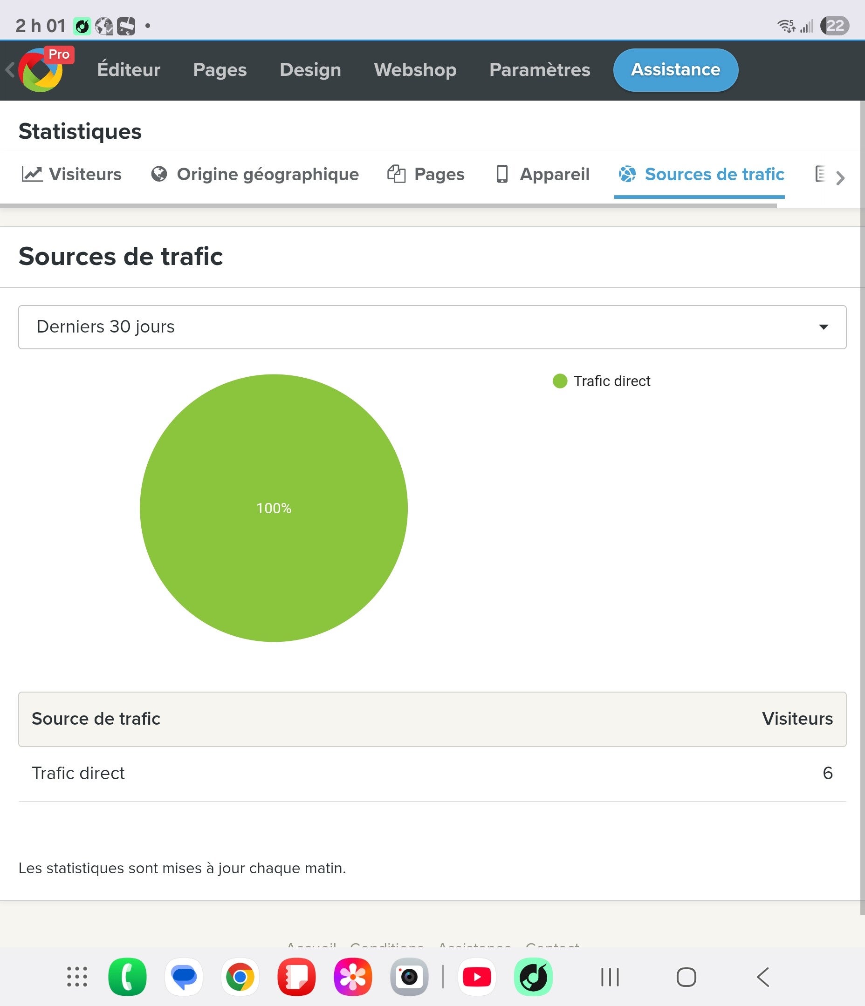Click the Origine géographique globe icon
The height and width of the screenshot is (1006, 865).
(x=159, y=174)
